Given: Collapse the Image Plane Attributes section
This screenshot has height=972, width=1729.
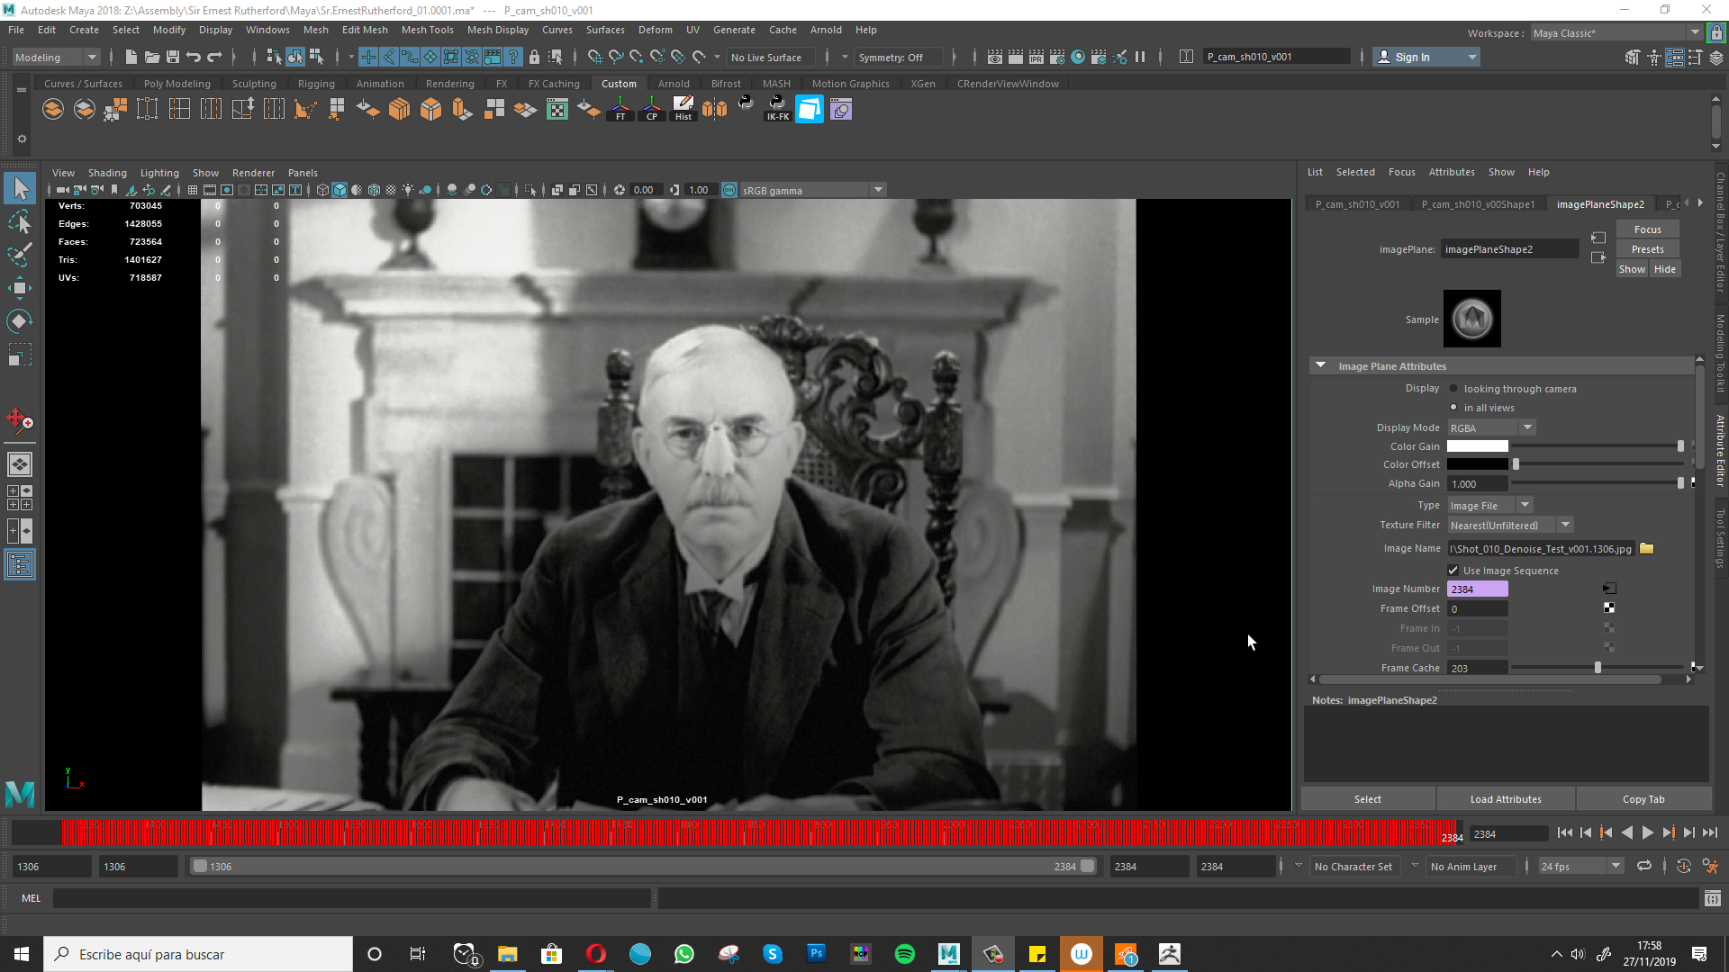Looking at the screenshot, I should tap(1321, 365).
